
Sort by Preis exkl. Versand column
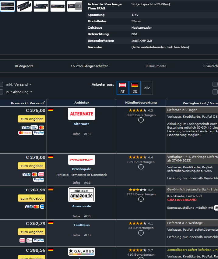[28, 103]
